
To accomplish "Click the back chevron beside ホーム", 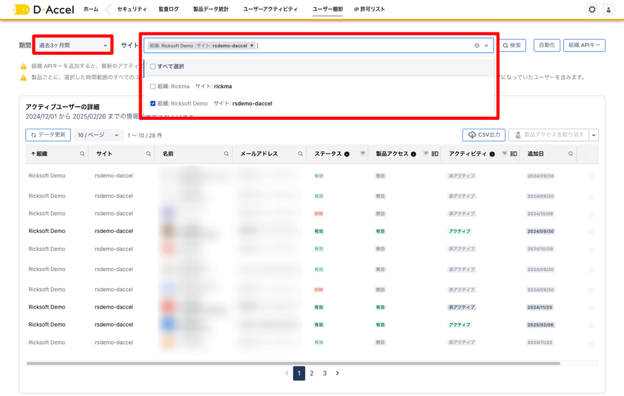I will (108, 9).
